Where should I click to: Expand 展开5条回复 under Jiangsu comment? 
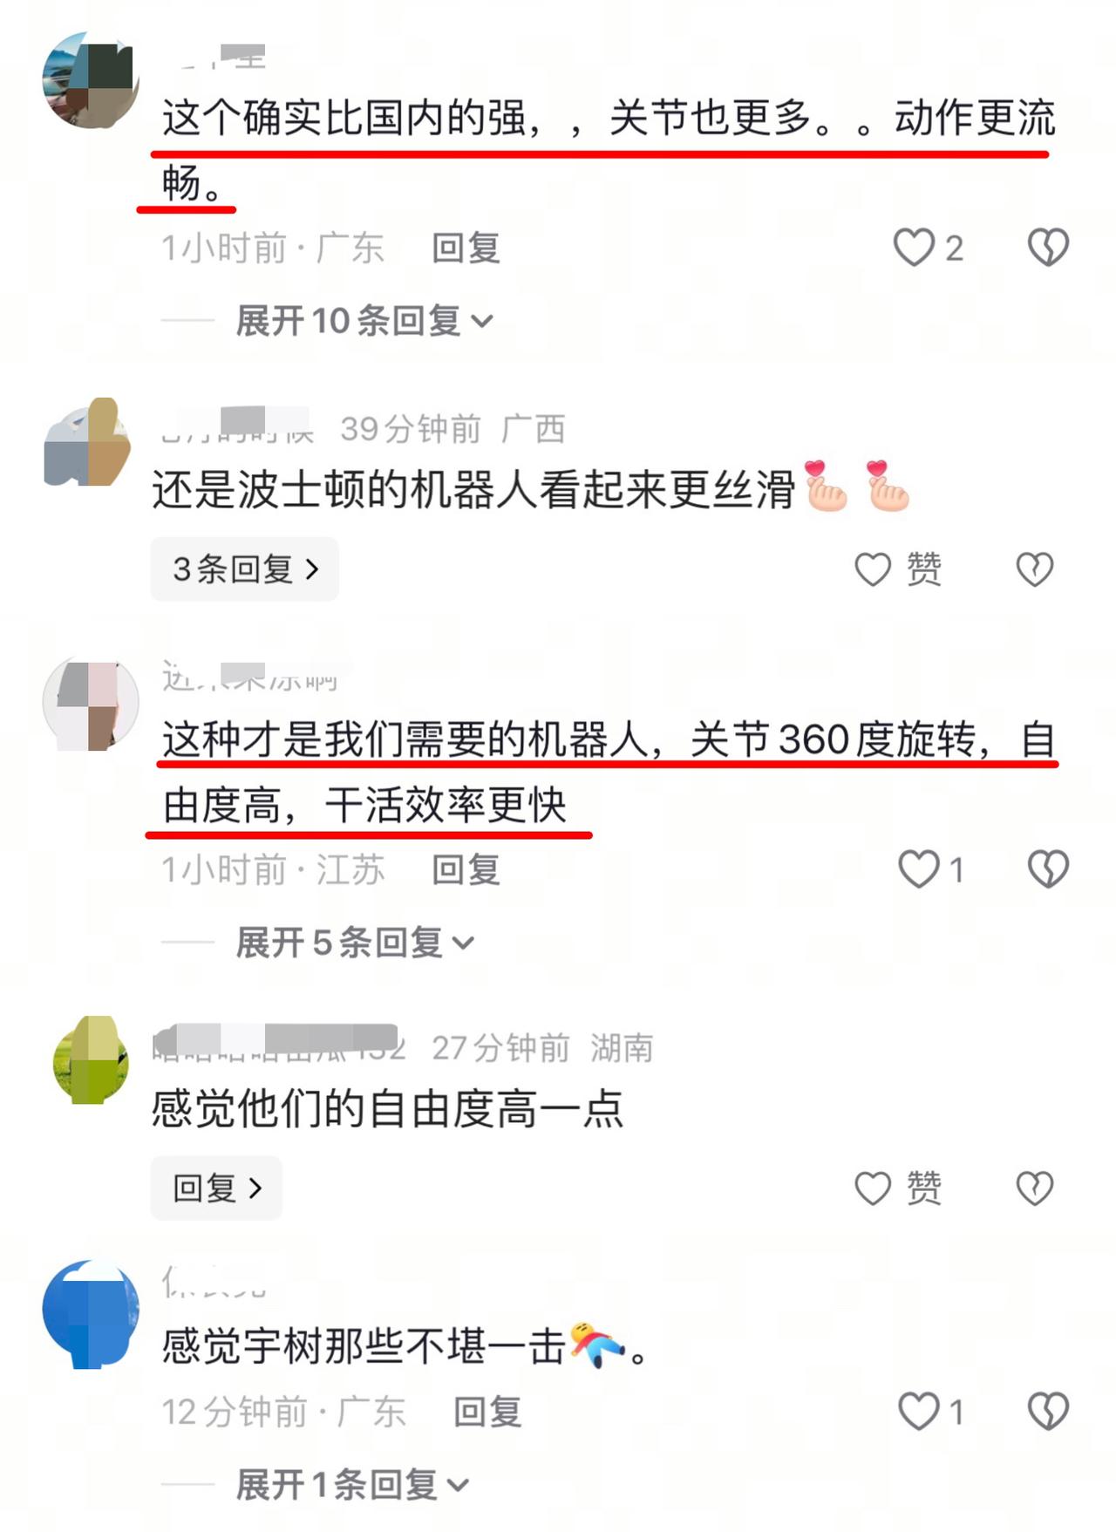pos(355,943)
